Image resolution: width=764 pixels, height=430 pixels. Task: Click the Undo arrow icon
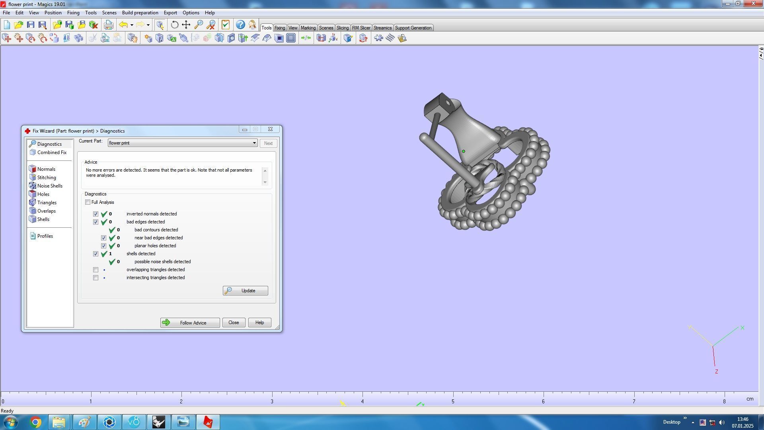[123, 25]
